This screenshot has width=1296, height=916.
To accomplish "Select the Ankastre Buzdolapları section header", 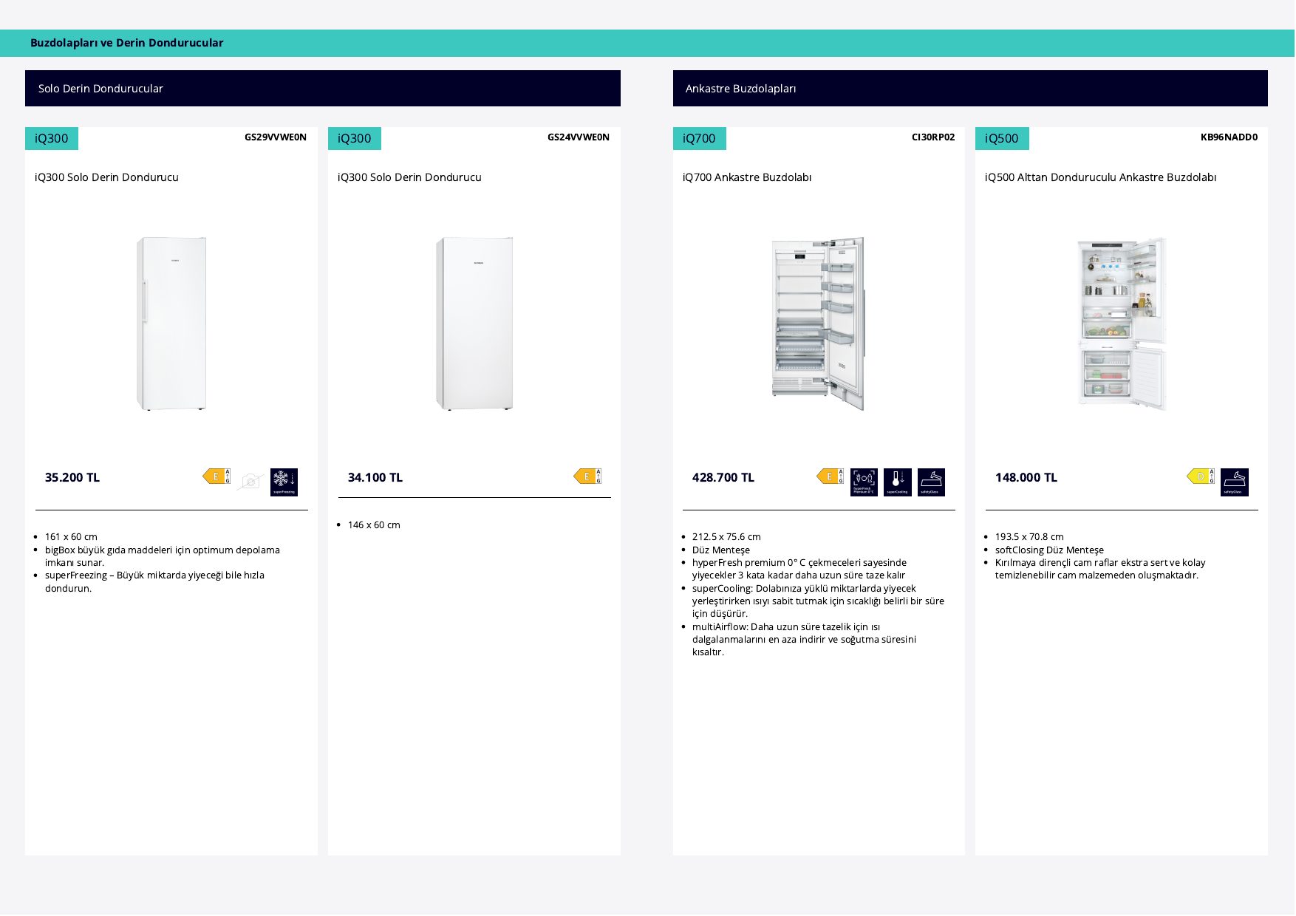I will click(x=970, y=89).
